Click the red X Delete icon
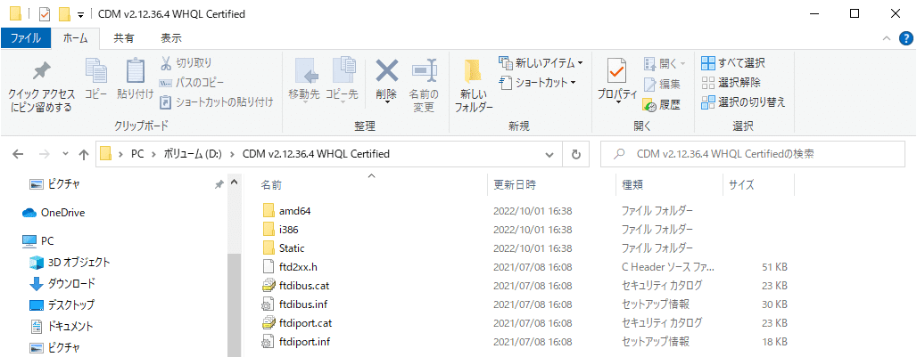The height and width of the screenshot is (357, 917). (386, 72)
